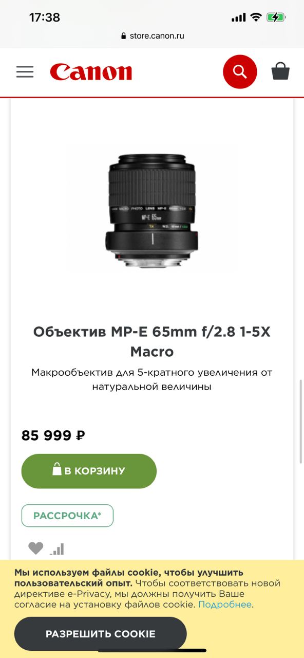Allow cookies with «Разрешить cookie» button
The image size is (304, 658).
click(100, 634)
